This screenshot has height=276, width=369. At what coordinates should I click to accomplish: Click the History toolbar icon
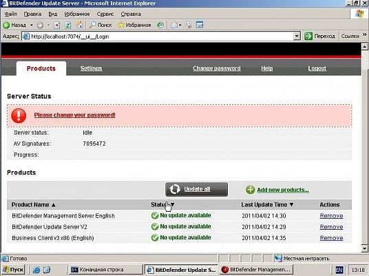click(160, 25)
